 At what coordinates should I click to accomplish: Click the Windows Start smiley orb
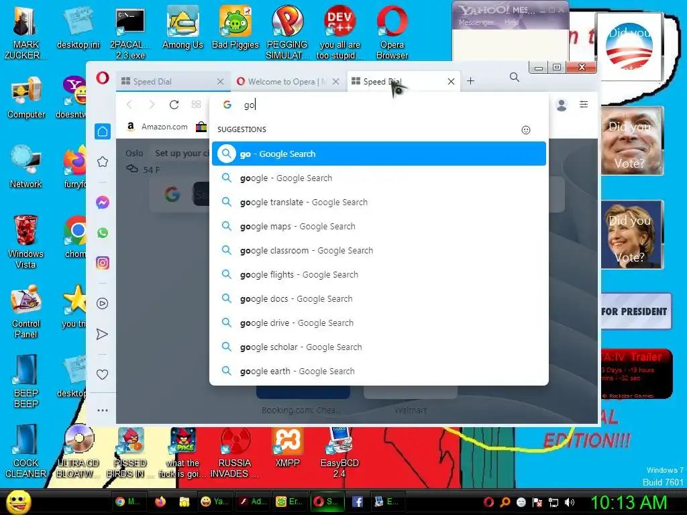[x=19, y=502]
